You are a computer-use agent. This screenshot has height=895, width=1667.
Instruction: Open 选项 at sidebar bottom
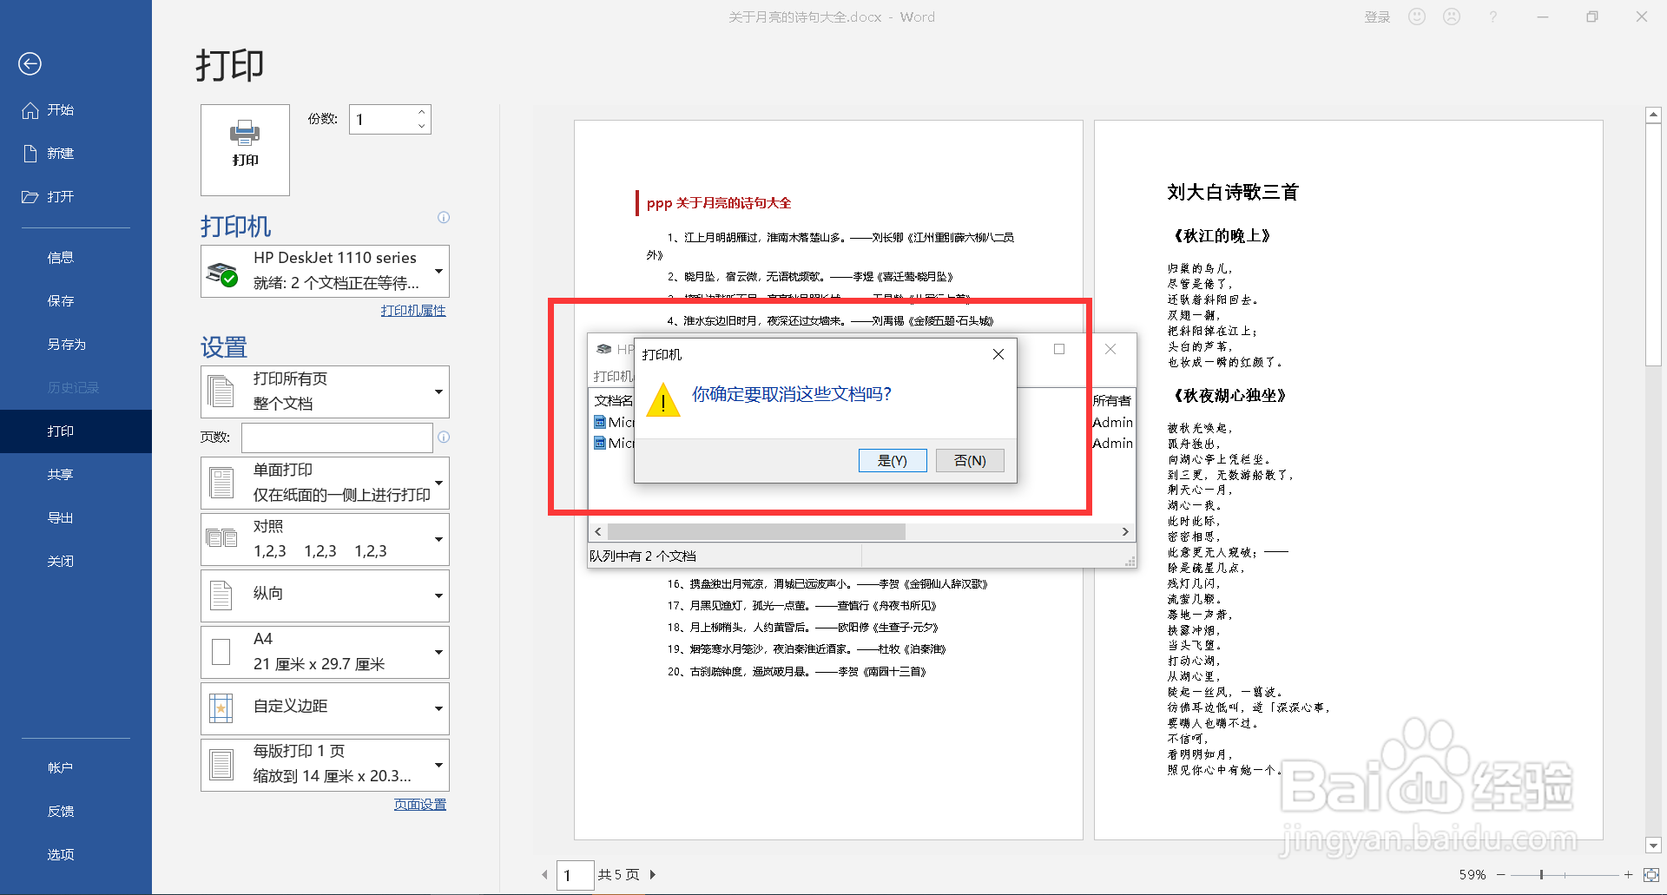coord(61,855)
